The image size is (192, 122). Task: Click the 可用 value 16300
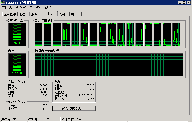43,92
